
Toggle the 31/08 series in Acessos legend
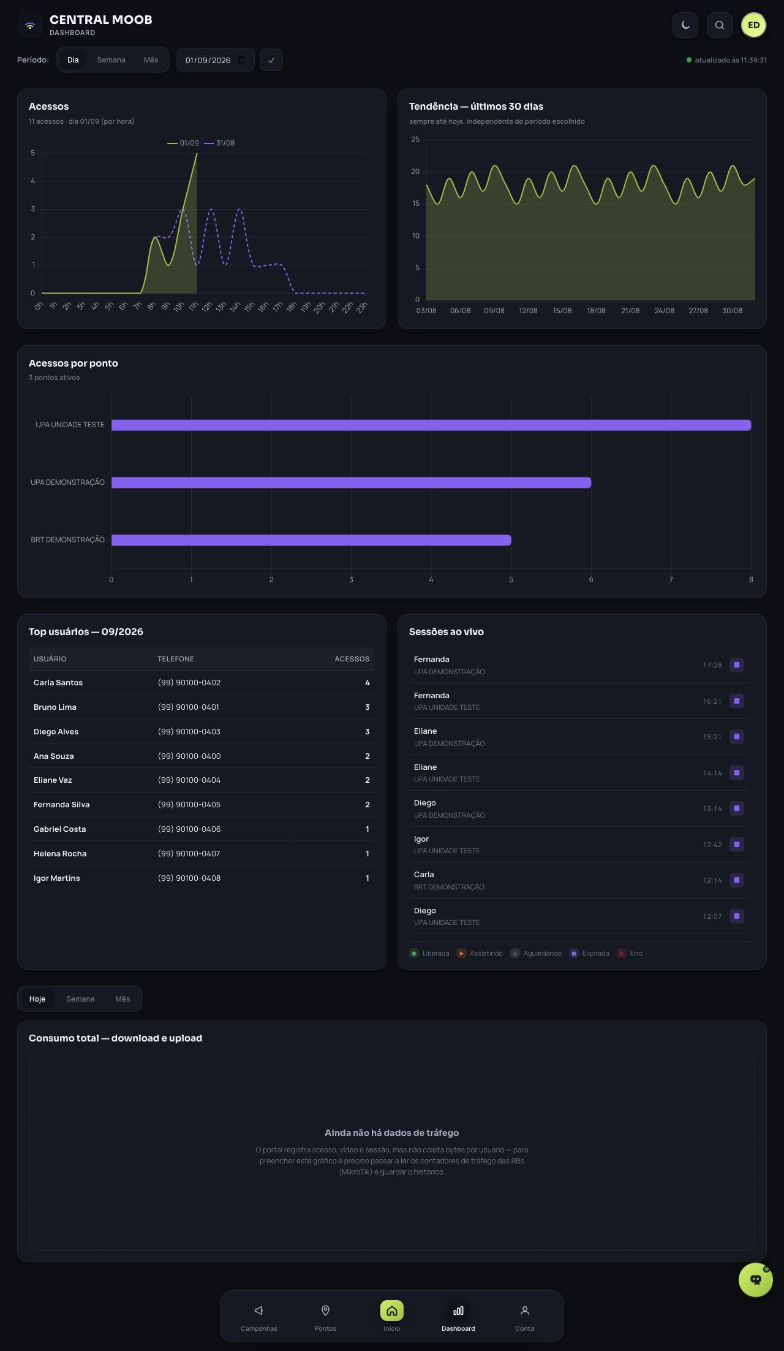tap(219, 143)
